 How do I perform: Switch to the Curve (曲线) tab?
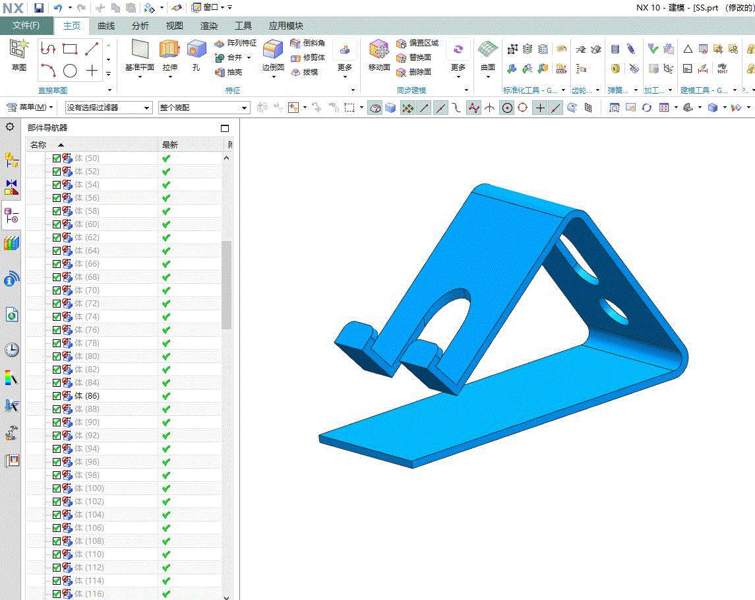[106, 26]
